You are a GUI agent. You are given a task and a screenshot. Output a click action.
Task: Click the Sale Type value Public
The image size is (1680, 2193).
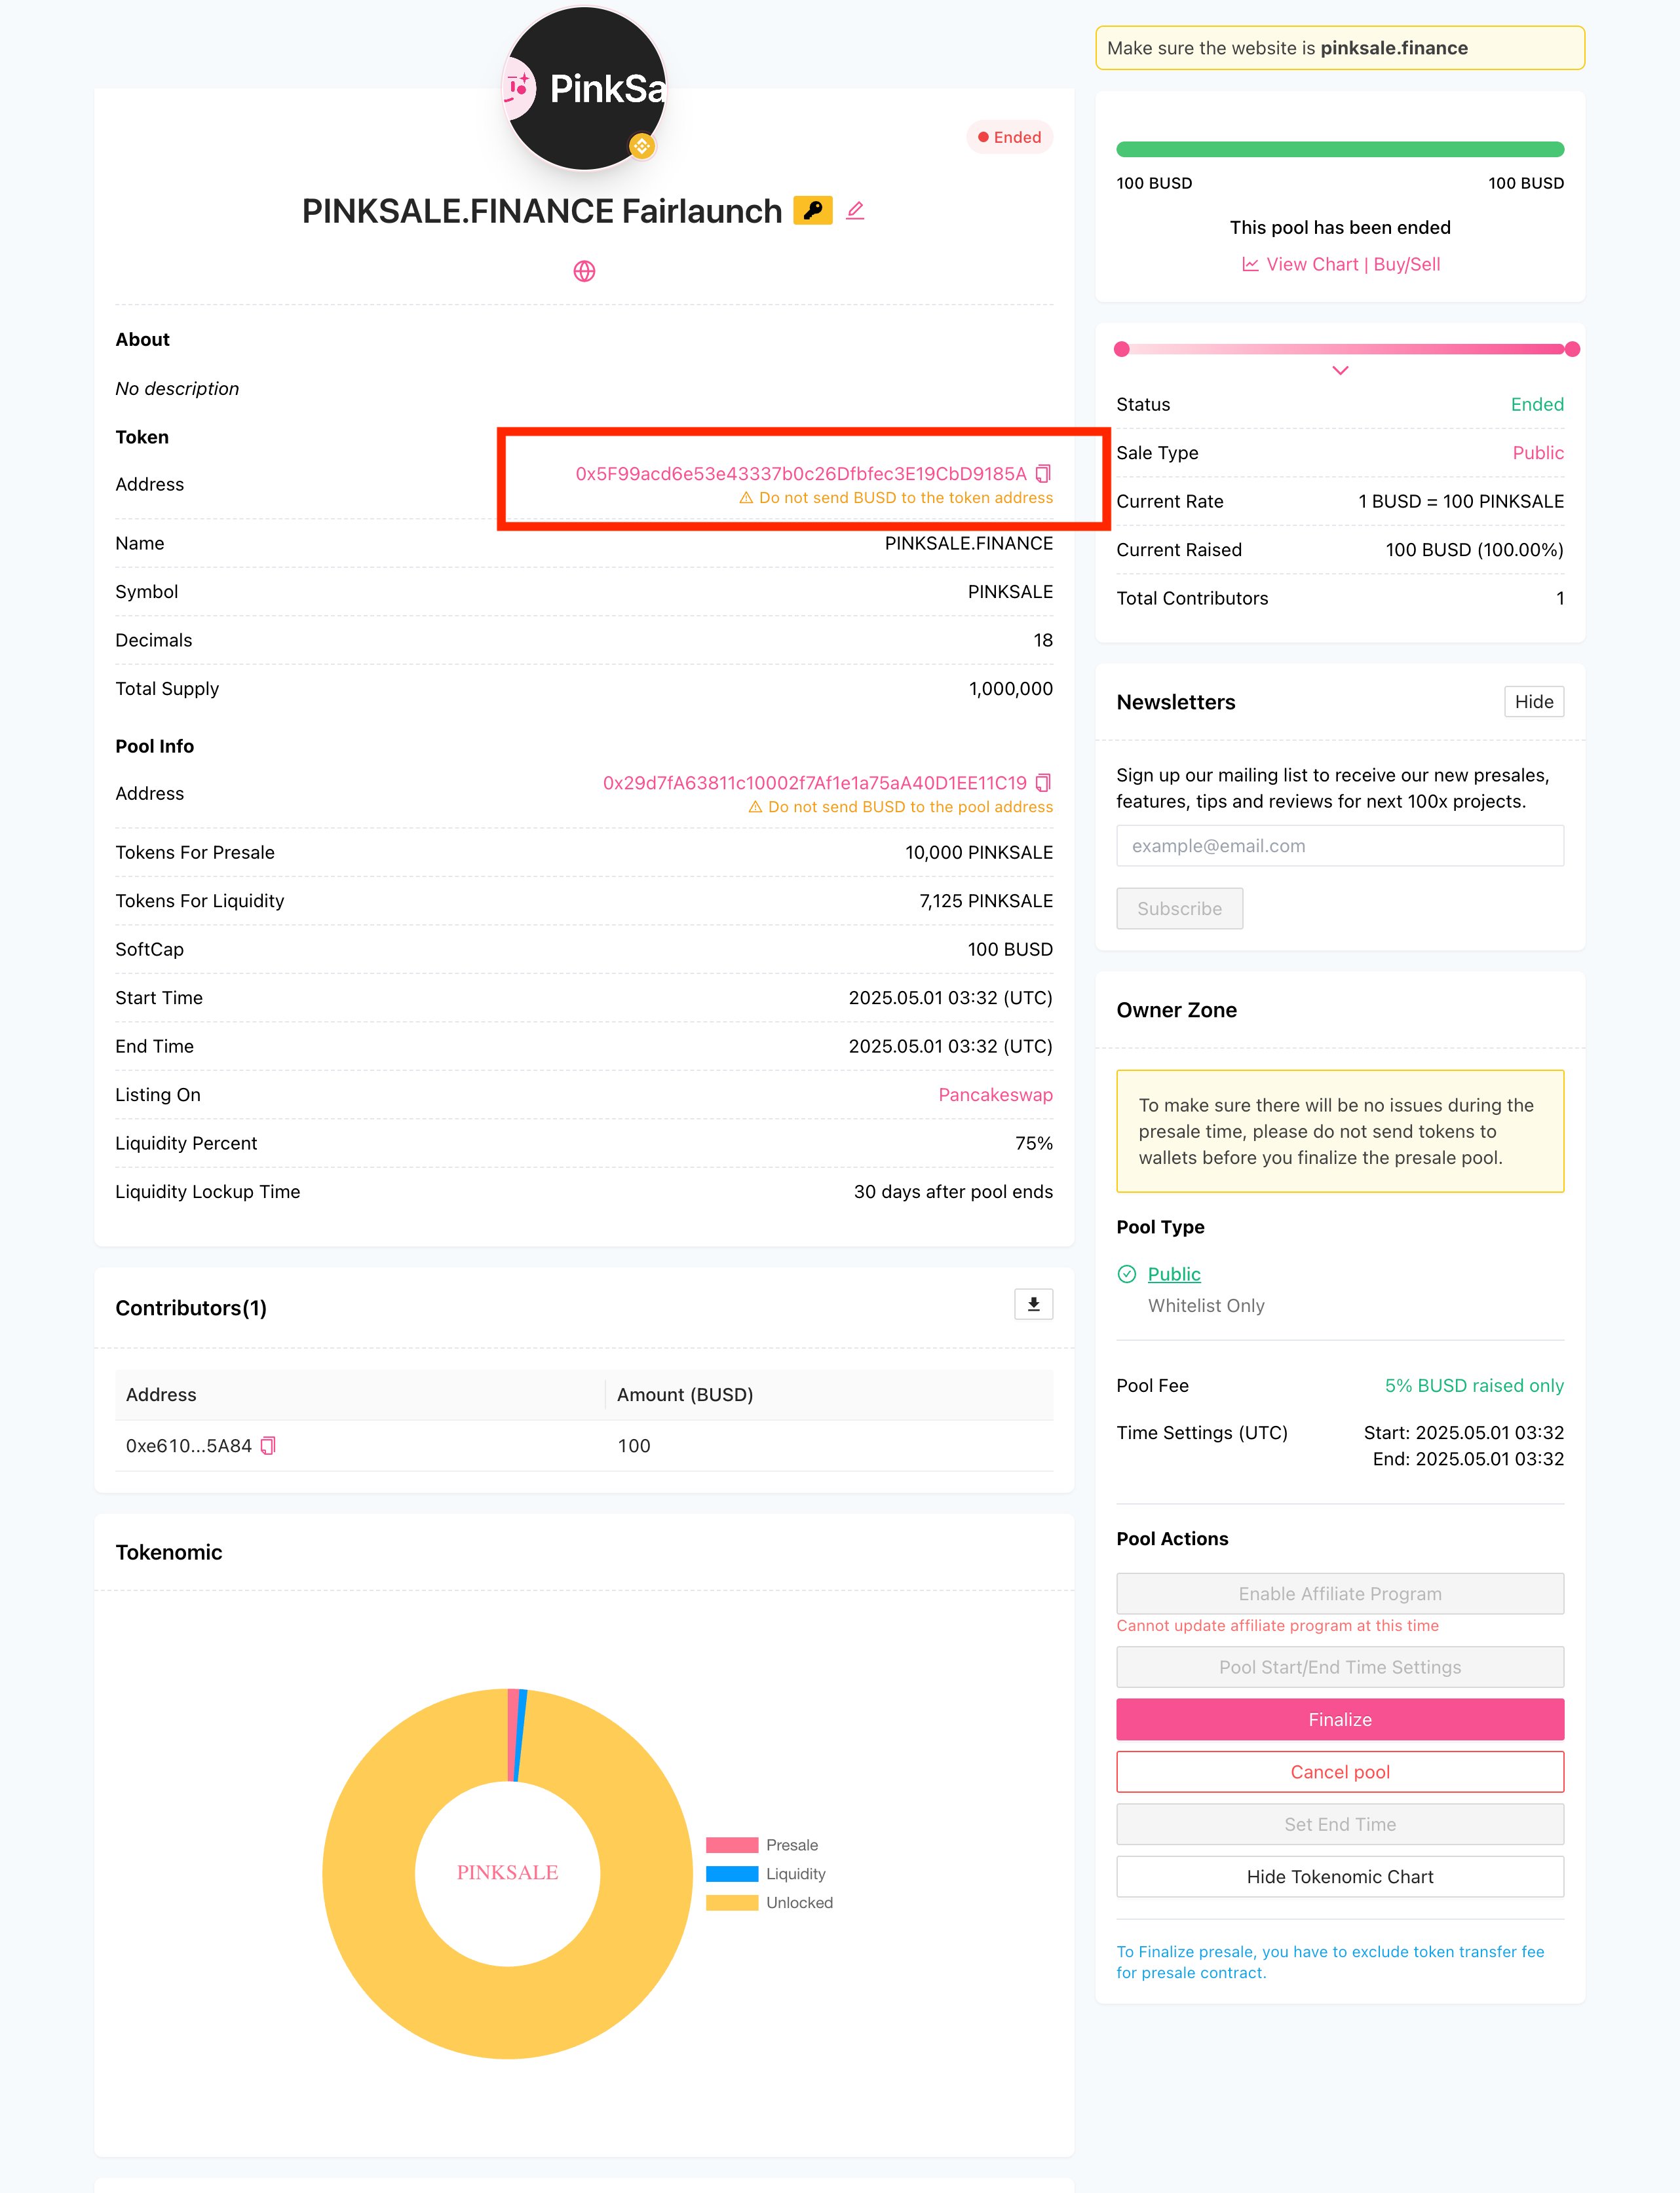pos(1538,454)
